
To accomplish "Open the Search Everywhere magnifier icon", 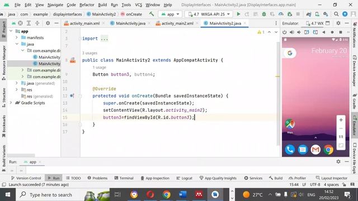I will point(336,14).
